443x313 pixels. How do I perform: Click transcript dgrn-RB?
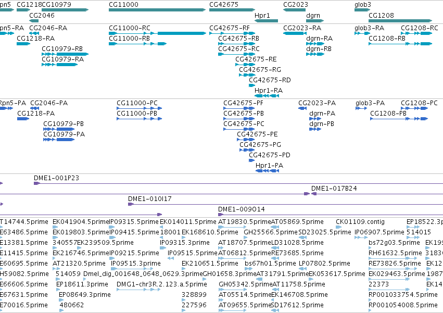tap(319, 49)
